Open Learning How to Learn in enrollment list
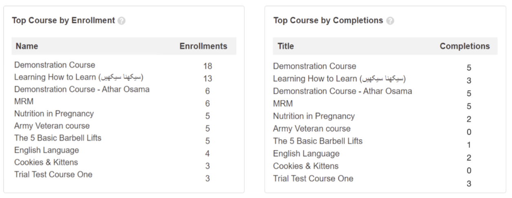The width and height of the screenshot is (512, 198). 79,77
